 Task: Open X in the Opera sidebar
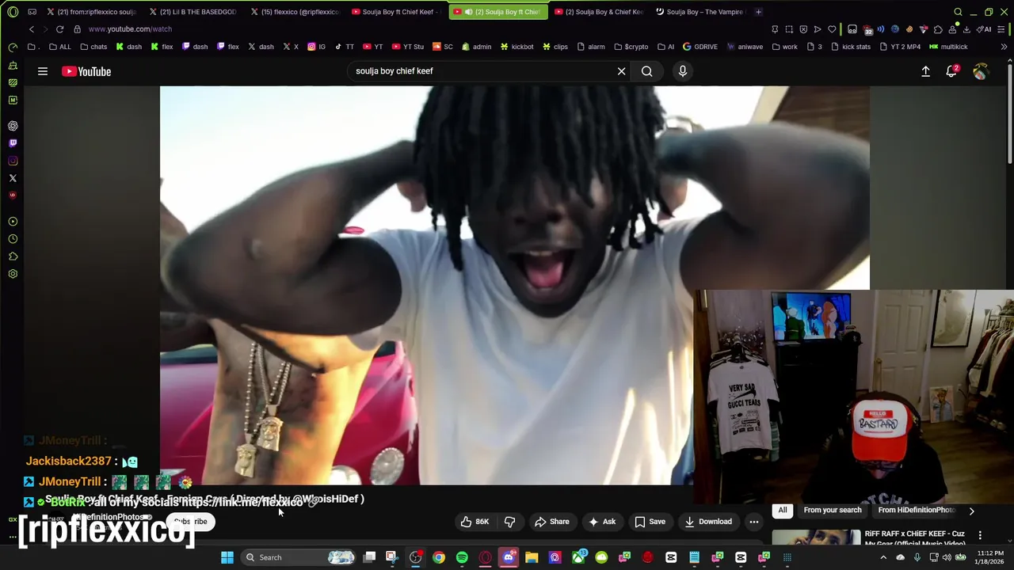tap(13, 178)
